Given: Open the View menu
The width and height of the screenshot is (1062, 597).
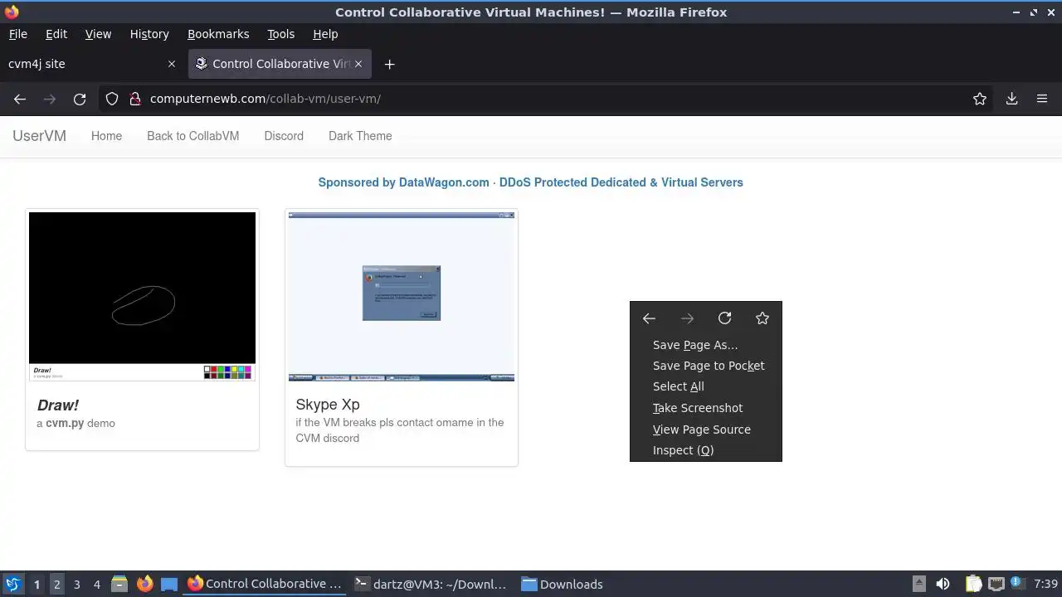Looking at the screenshot, I should 98,34.
